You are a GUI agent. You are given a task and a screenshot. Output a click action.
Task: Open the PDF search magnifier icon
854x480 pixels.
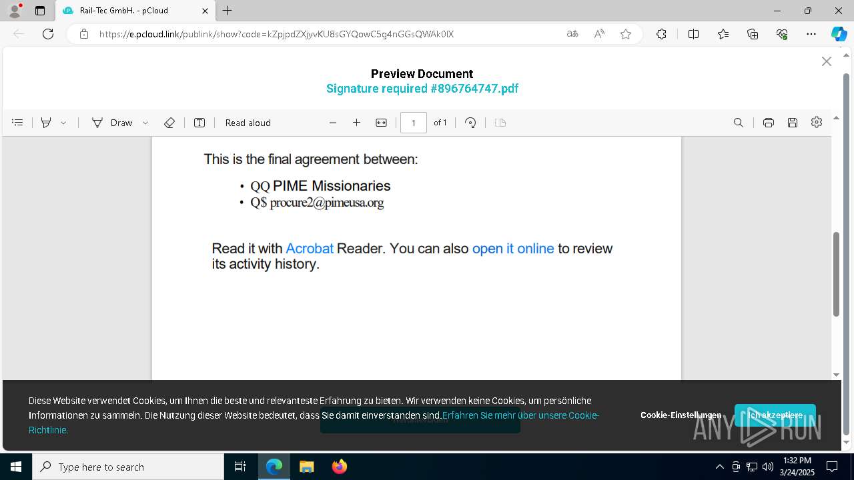point(739,123)
